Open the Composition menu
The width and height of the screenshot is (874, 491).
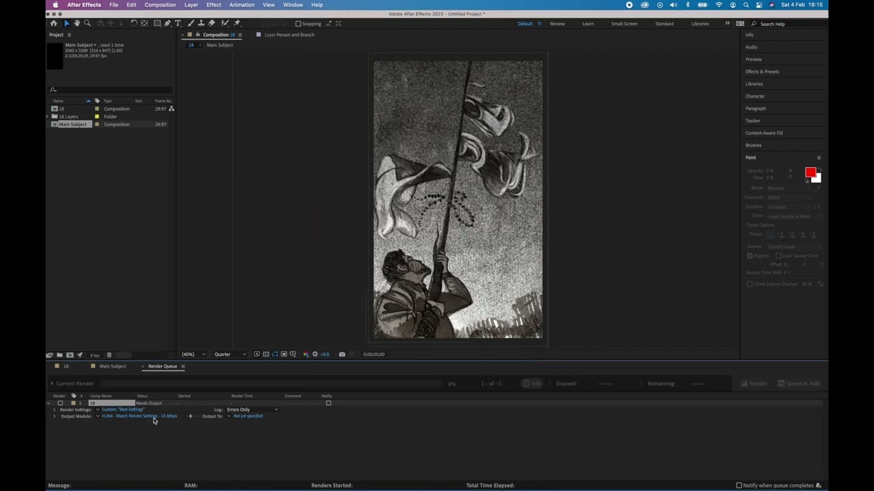(160, 5)
